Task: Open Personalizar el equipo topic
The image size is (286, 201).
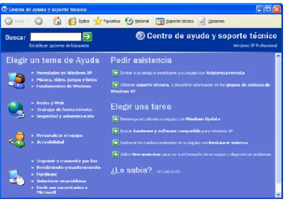Action: [x=59, y=136]
